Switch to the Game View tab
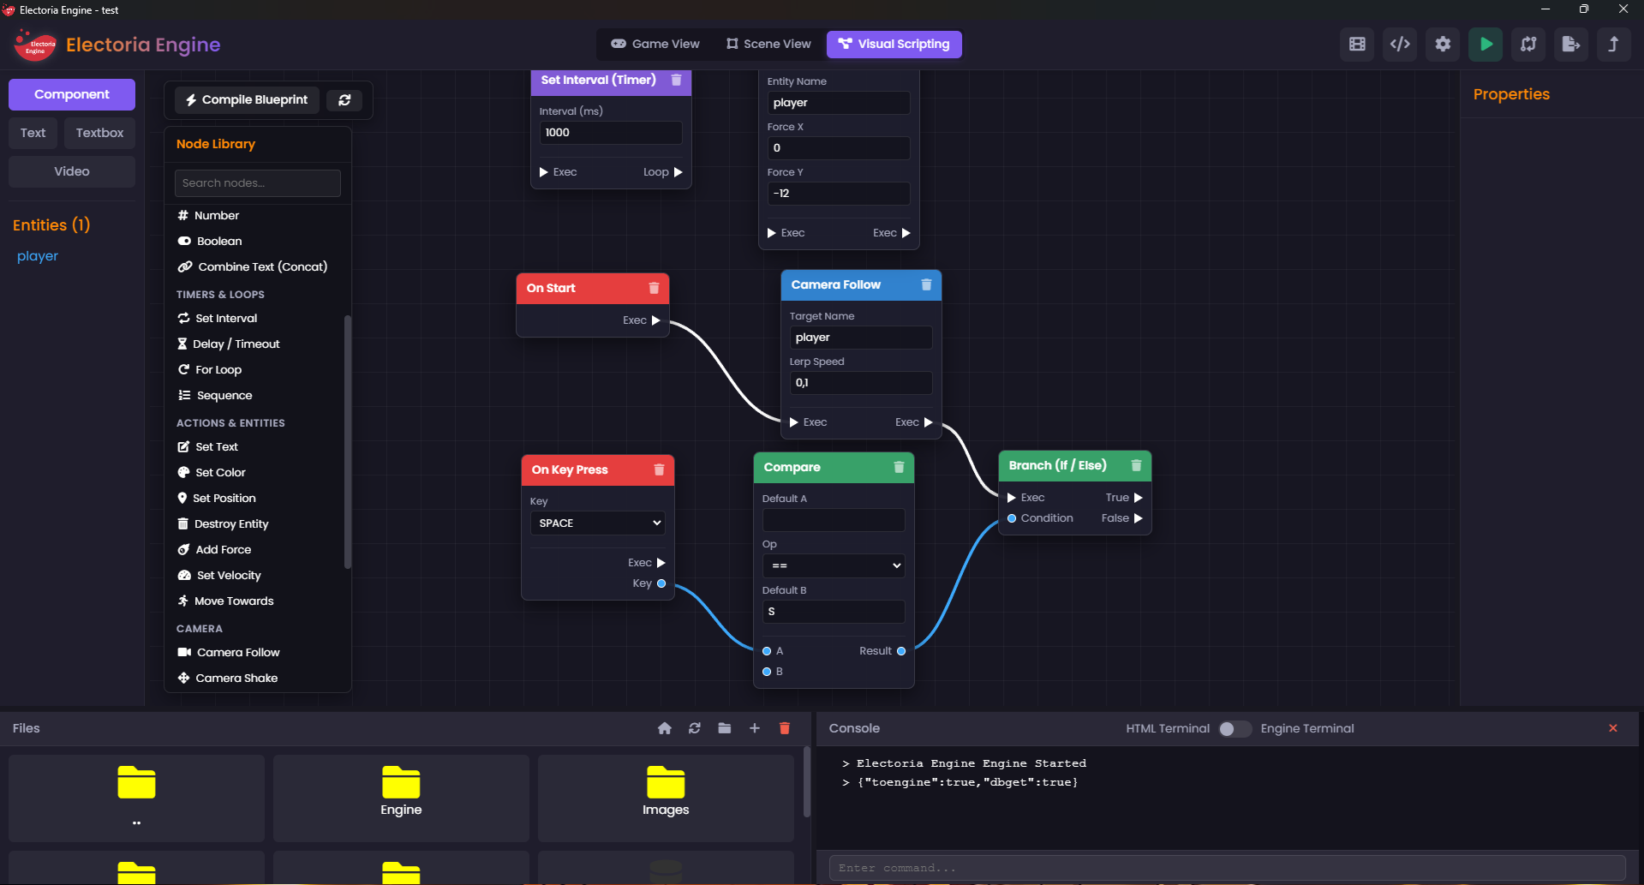This screenshot has width=1644, height=885. tap(655, 45)
